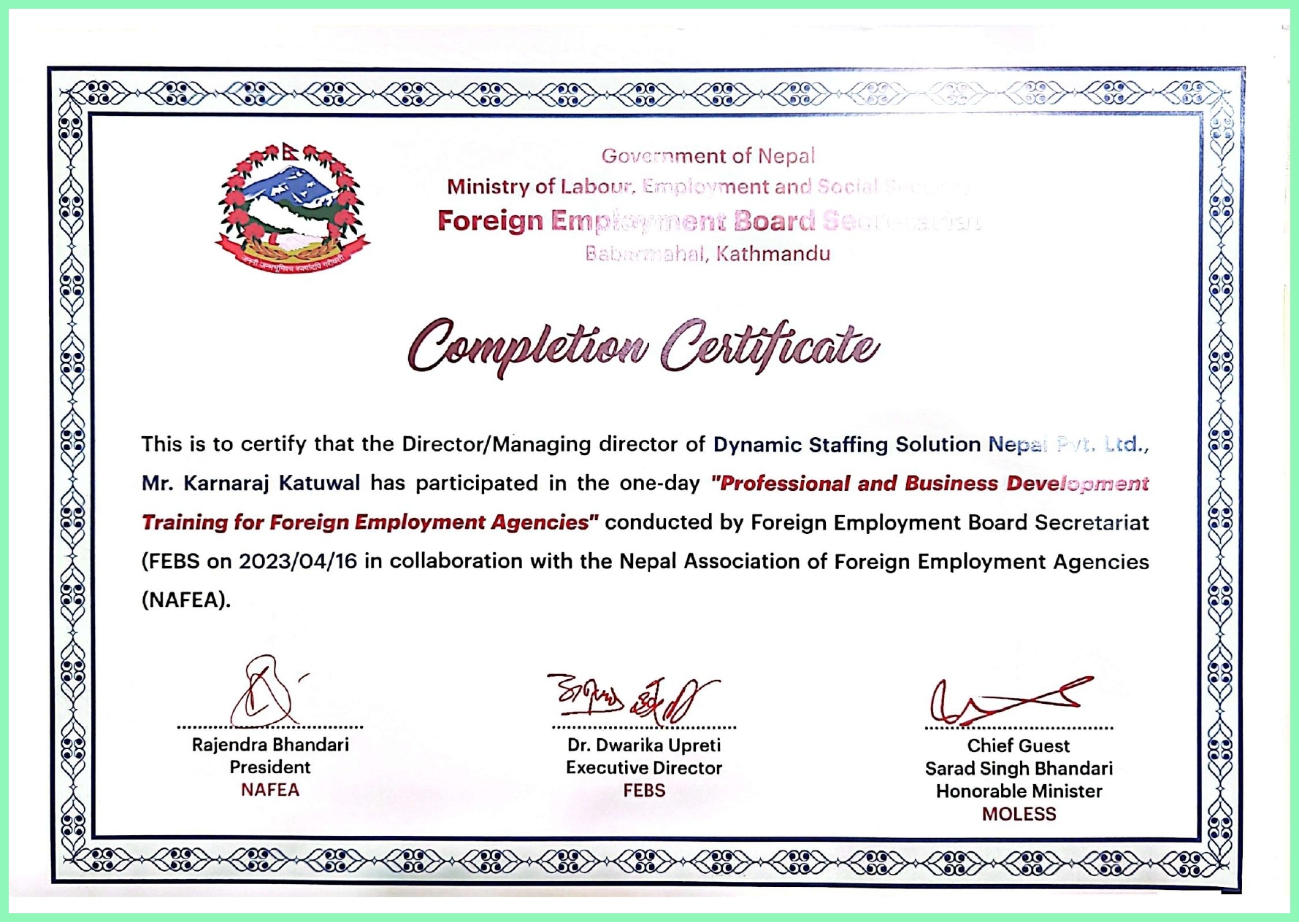This screenshot has width=1299, height=922.
Task: Click the 'Honorable Minister' title
Action: coord(1019,791)
